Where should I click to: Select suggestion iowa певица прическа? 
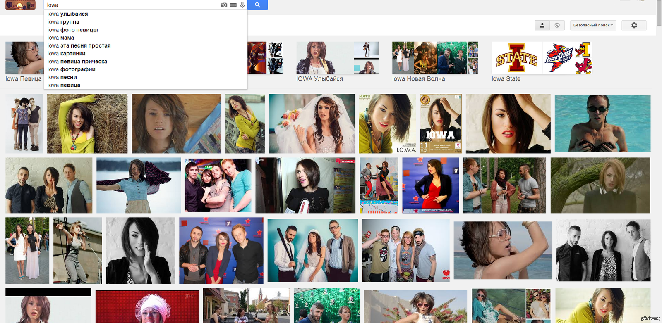point(146,61)
